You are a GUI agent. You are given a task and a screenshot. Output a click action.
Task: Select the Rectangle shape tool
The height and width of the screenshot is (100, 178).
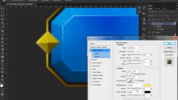[x=2, y=72]
